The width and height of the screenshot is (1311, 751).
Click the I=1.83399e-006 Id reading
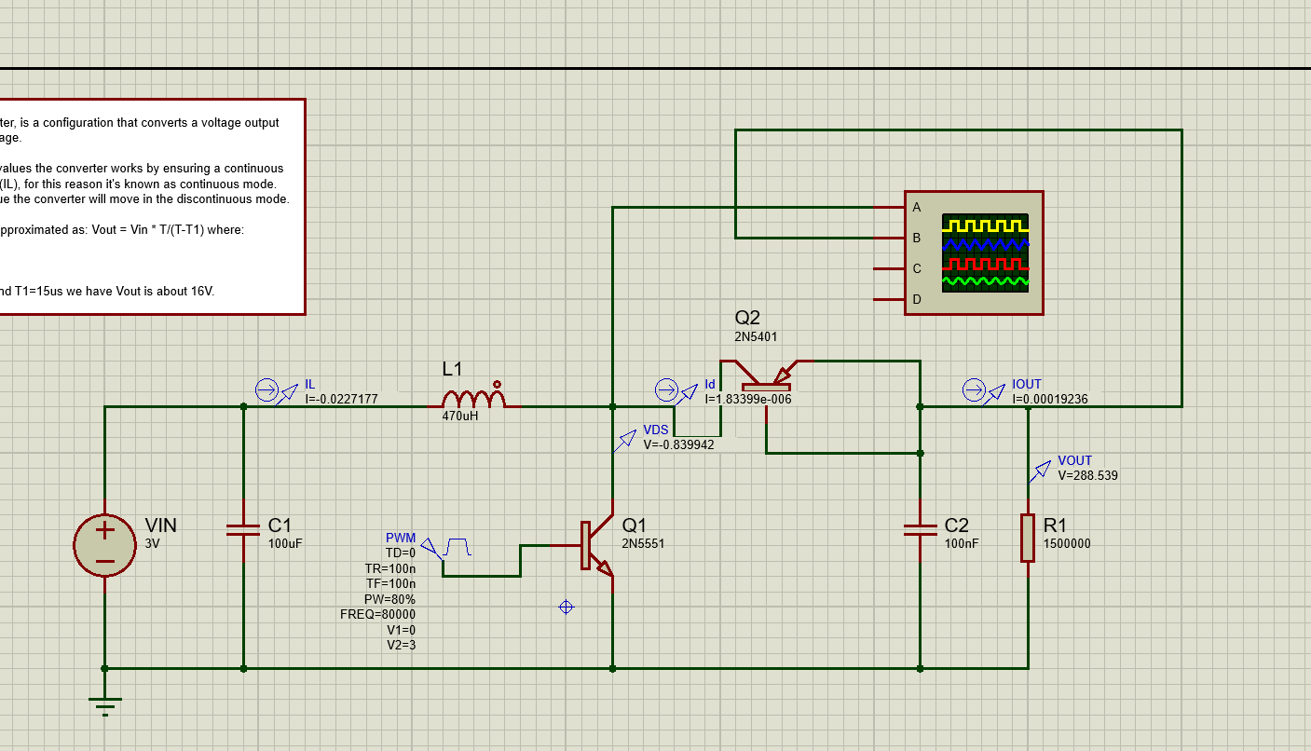(749, 399)
